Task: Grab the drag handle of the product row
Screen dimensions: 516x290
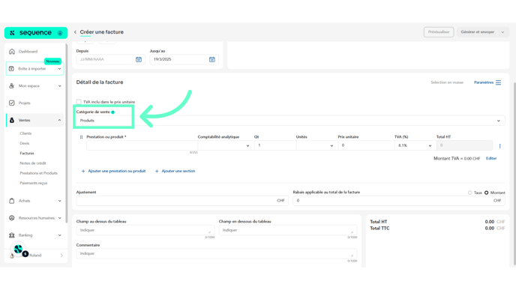Action: [x=81, y=137]
